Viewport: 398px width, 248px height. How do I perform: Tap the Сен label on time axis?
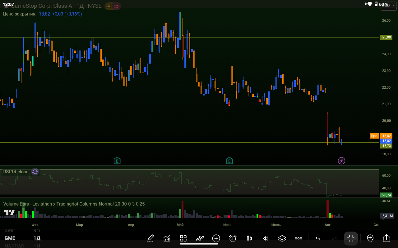(377, 225)
